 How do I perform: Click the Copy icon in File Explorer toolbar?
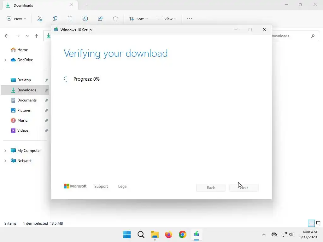(x=55, y=19)
